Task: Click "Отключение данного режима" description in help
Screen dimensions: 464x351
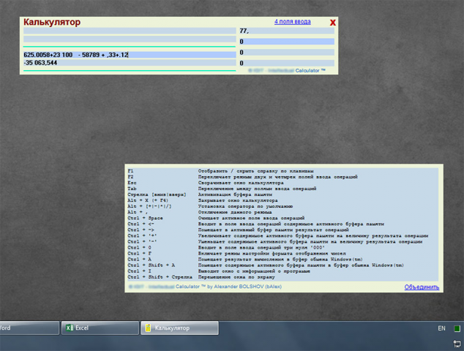Action: (x=235, y=212)
